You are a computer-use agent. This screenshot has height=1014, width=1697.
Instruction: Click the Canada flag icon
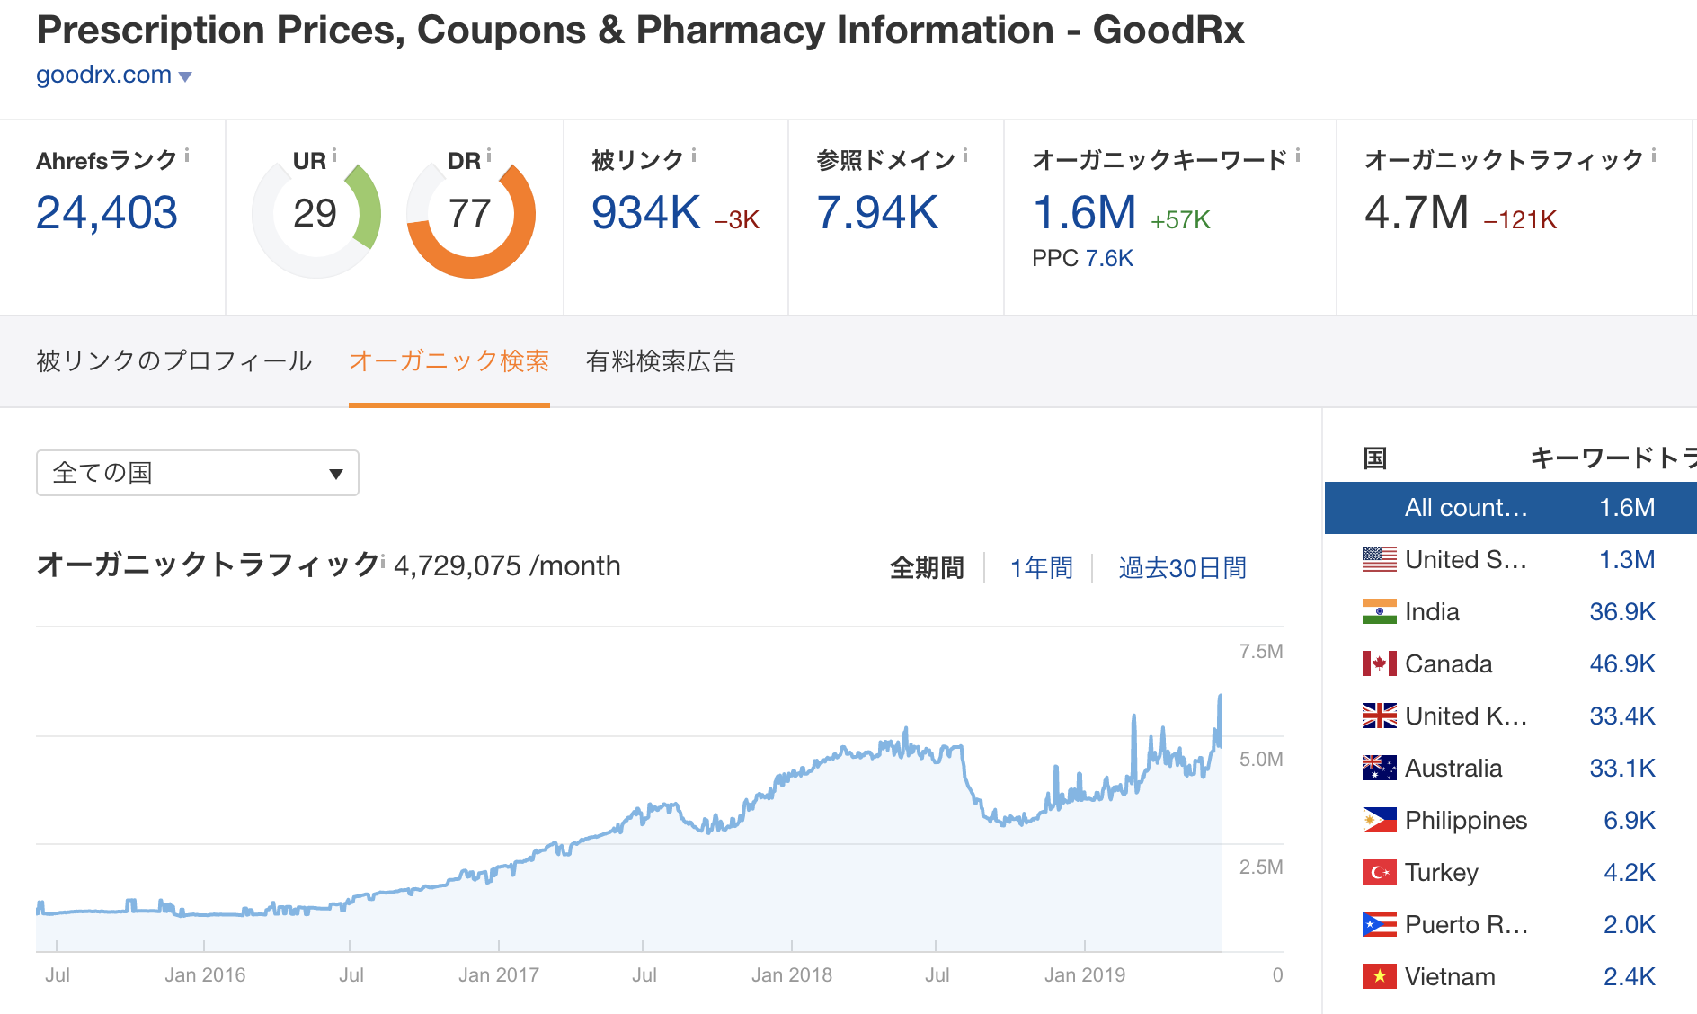click(x=1379, y=663)
